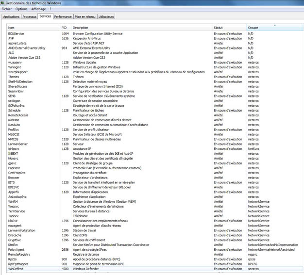Open the Utilisateurs tab

(x=106, y=16)
